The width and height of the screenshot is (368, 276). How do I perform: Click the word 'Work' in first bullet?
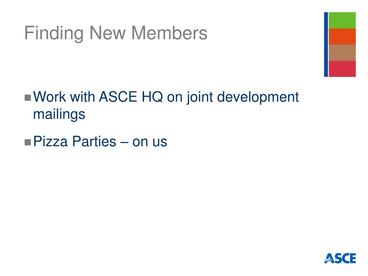tap(50, 96)
